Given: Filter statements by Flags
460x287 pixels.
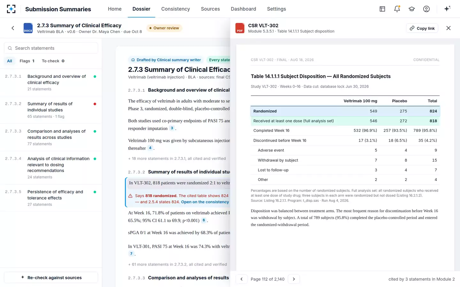Looking at the screenshot, I should coord(27,61).
